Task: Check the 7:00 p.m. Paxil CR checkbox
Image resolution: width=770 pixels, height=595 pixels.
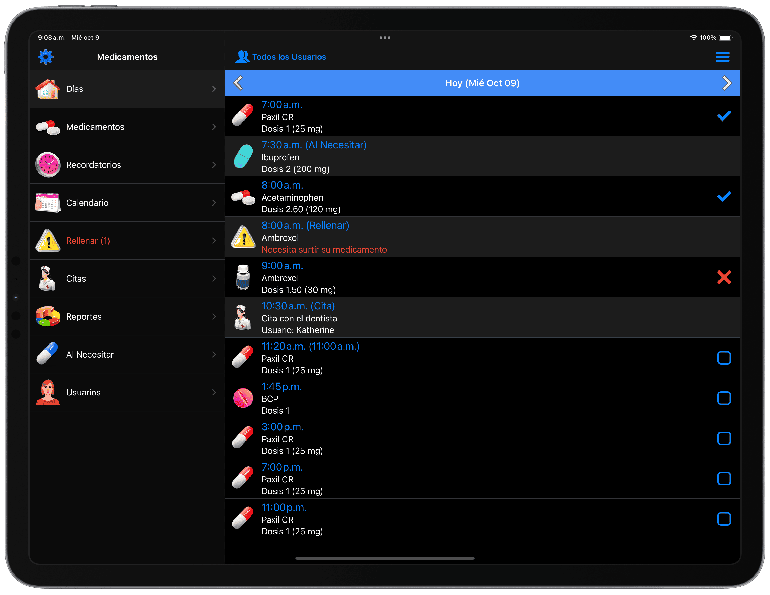Action: (724, 479)
